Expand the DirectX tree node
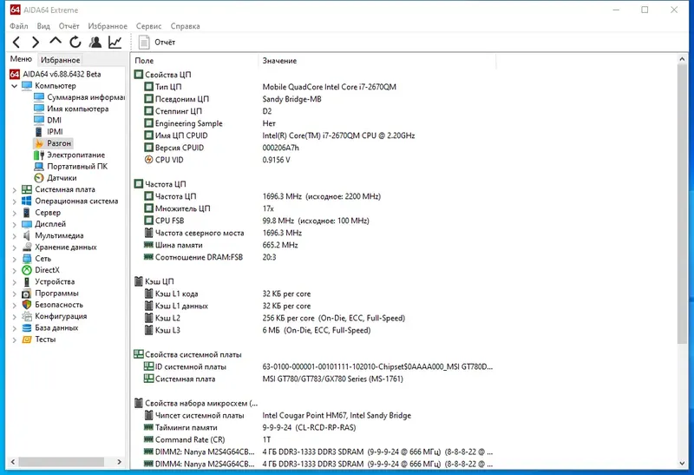This screenshot has width=694, height=475. point(14,270)
